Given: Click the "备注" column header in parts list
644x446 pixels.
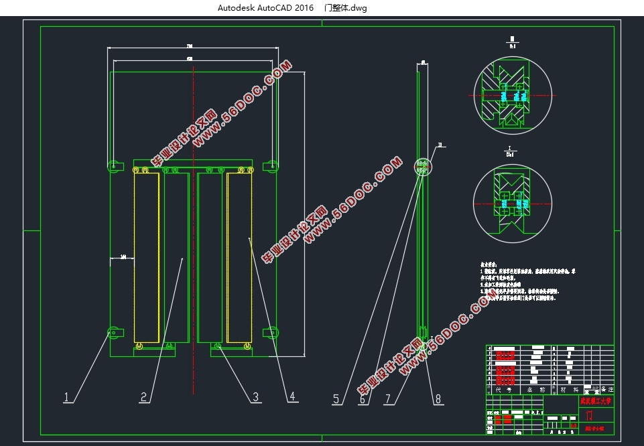Looking at the screenshot, I should click(607, 389).
